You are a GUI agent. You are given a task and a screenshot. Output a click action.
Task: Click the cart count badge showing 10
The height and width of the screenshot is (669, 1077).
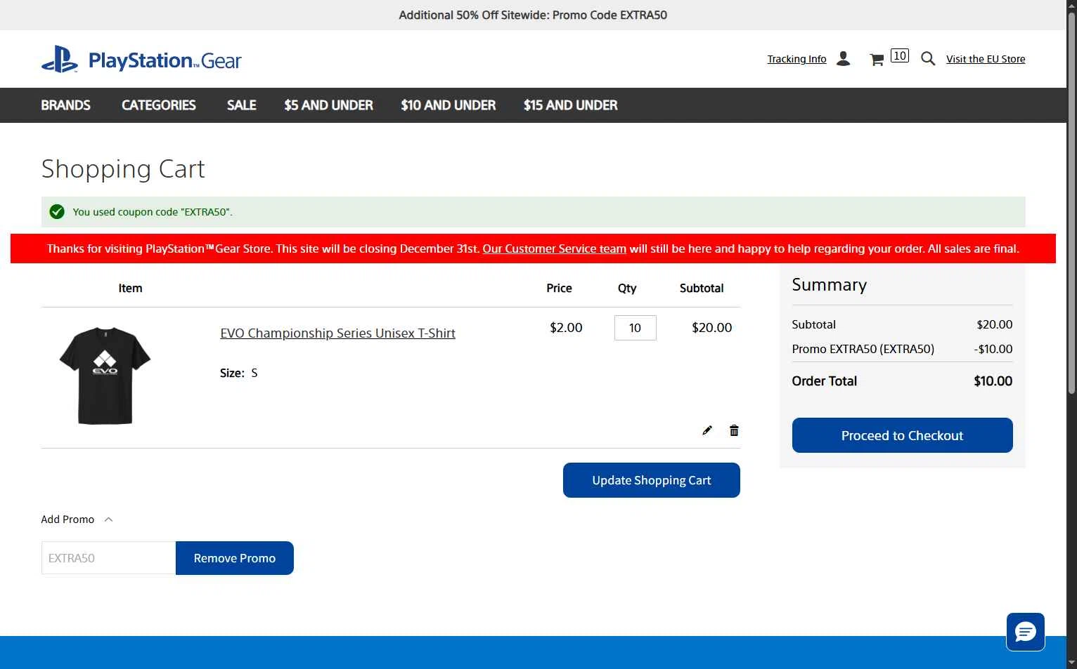point(900,55)
